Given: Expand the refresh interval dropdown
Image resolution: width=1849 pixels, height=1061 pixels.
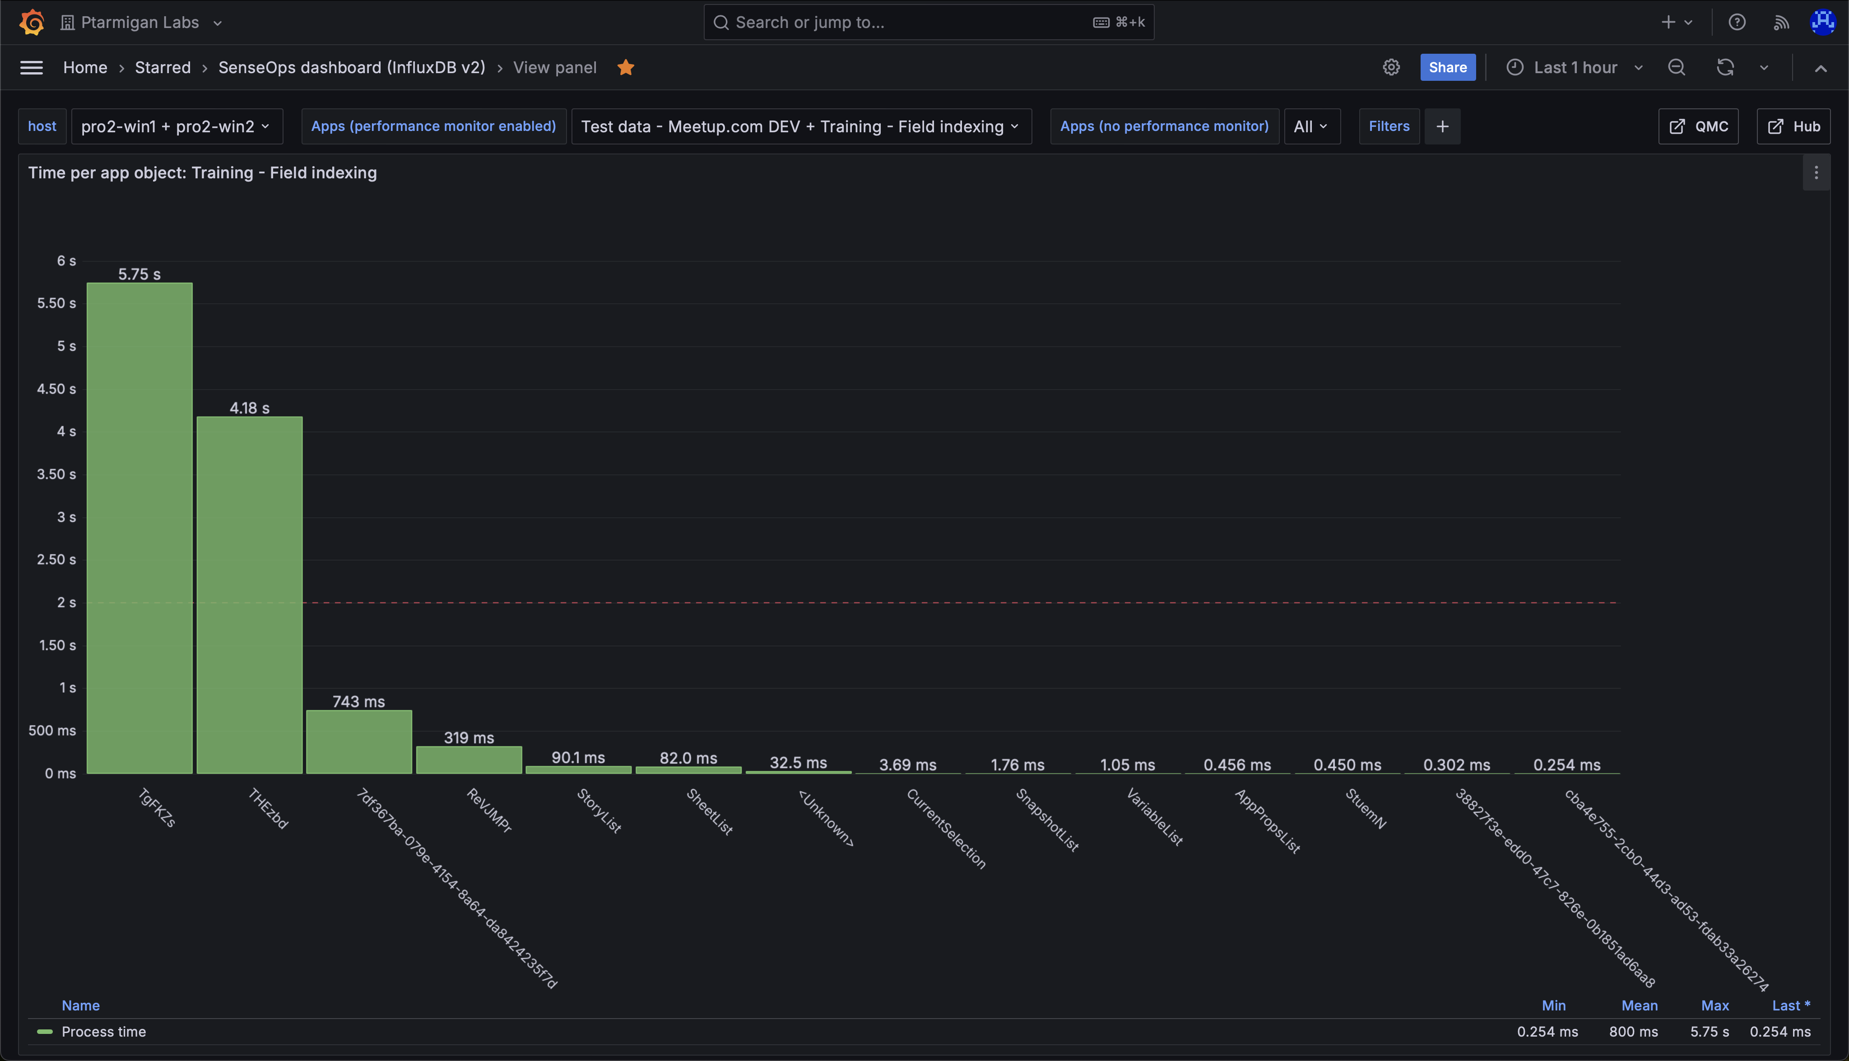Looking at the screenshot, I should 1764,67.
